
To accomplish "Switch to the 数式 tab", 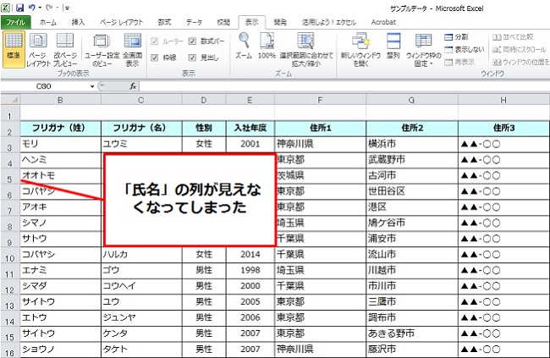I will pos(164,23).
